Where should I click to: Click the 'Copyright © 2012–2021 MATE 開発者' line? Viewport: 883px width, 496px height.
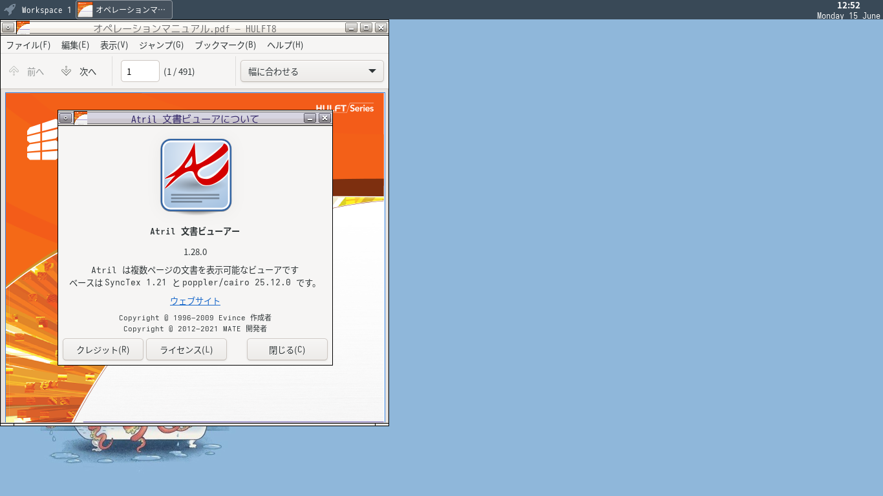[195, 329]
